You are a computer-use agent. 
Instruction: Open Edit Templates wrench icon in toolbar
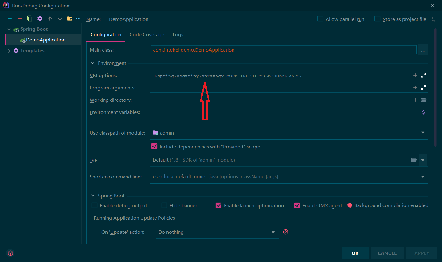pyautogui.click(x=40, y=18)
